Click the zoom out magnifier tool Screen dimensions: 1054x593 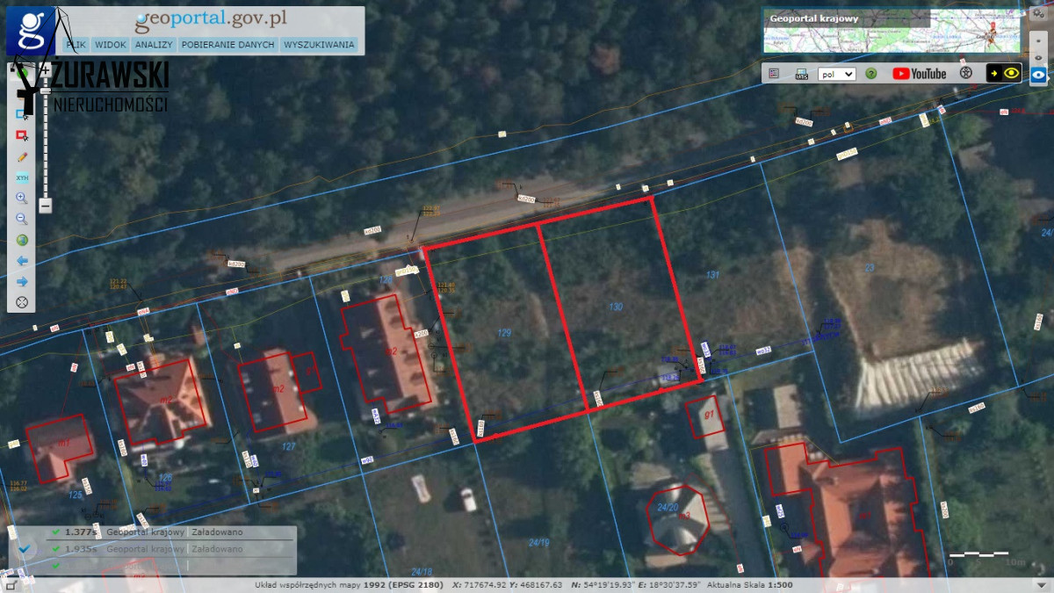tap(22, 219)
